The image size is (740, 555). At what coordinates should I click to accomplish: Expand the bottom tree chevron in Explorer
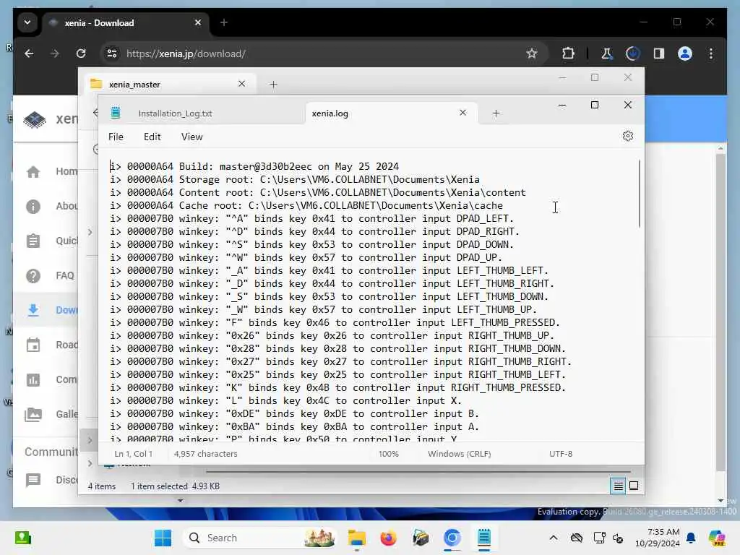tap(90, 463)
